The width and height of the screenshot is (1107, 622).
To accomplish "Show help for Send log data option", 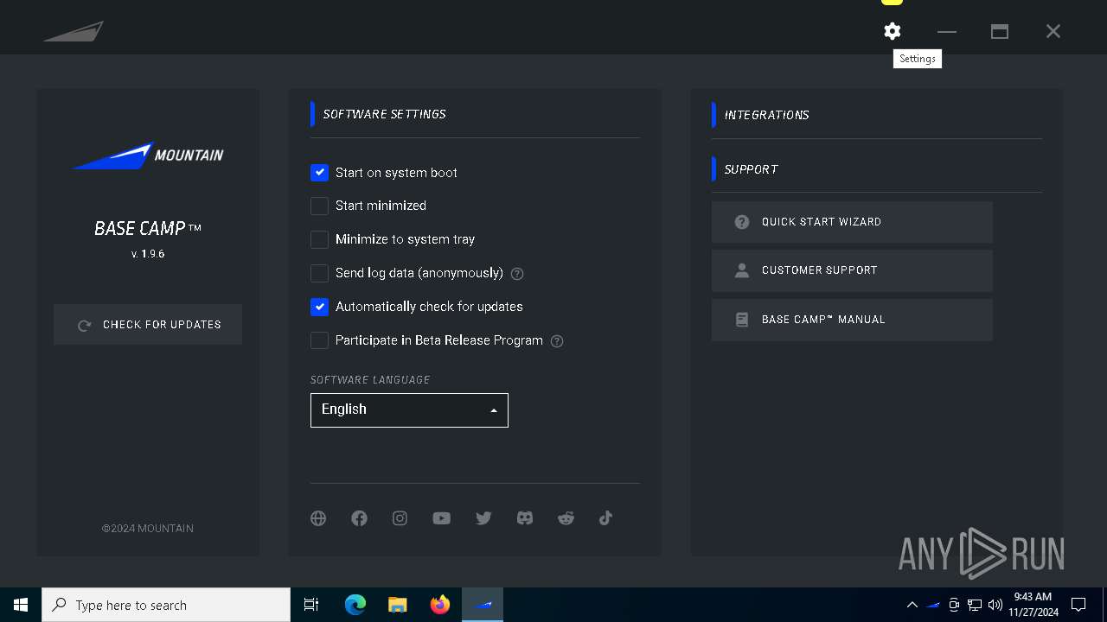I will [x=517, y=274].
